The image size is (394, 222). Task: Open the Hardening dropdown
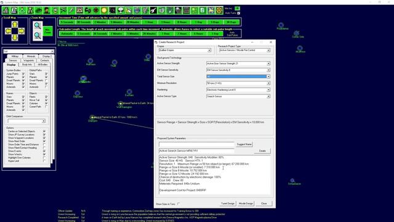coord(268,89)
